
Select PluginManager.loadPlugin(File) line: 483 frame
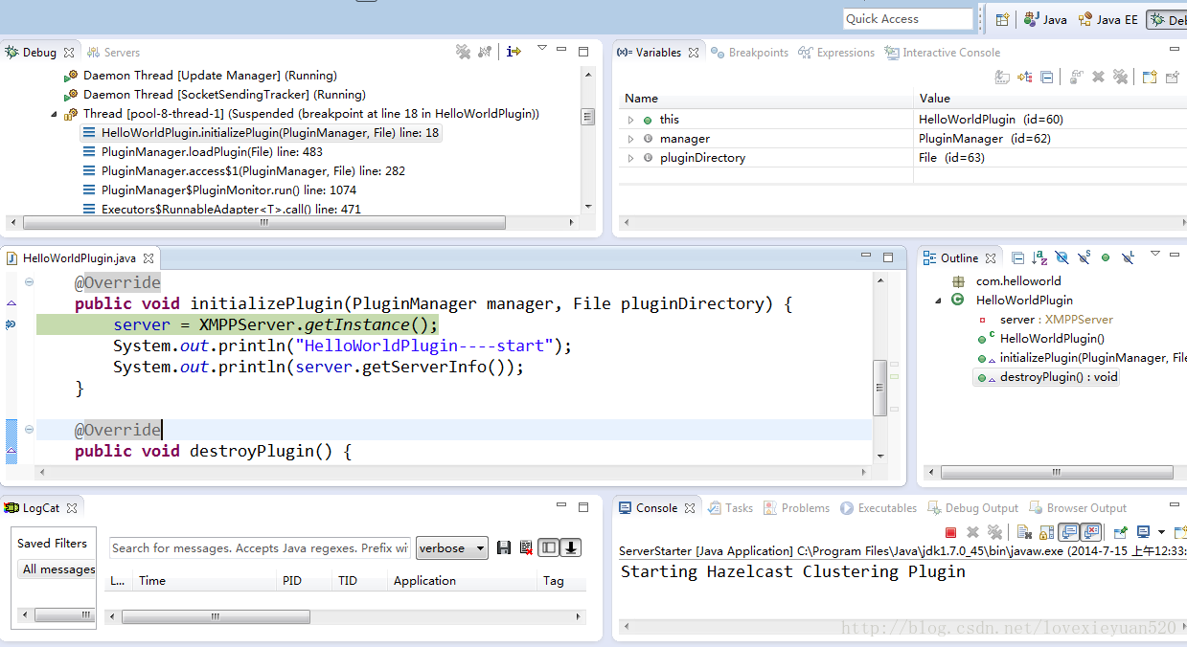(x=202, y=152)
